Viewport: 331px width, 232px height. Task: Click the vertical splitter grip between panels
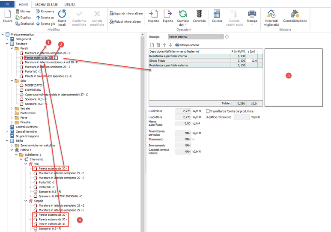tap(146, 143)
